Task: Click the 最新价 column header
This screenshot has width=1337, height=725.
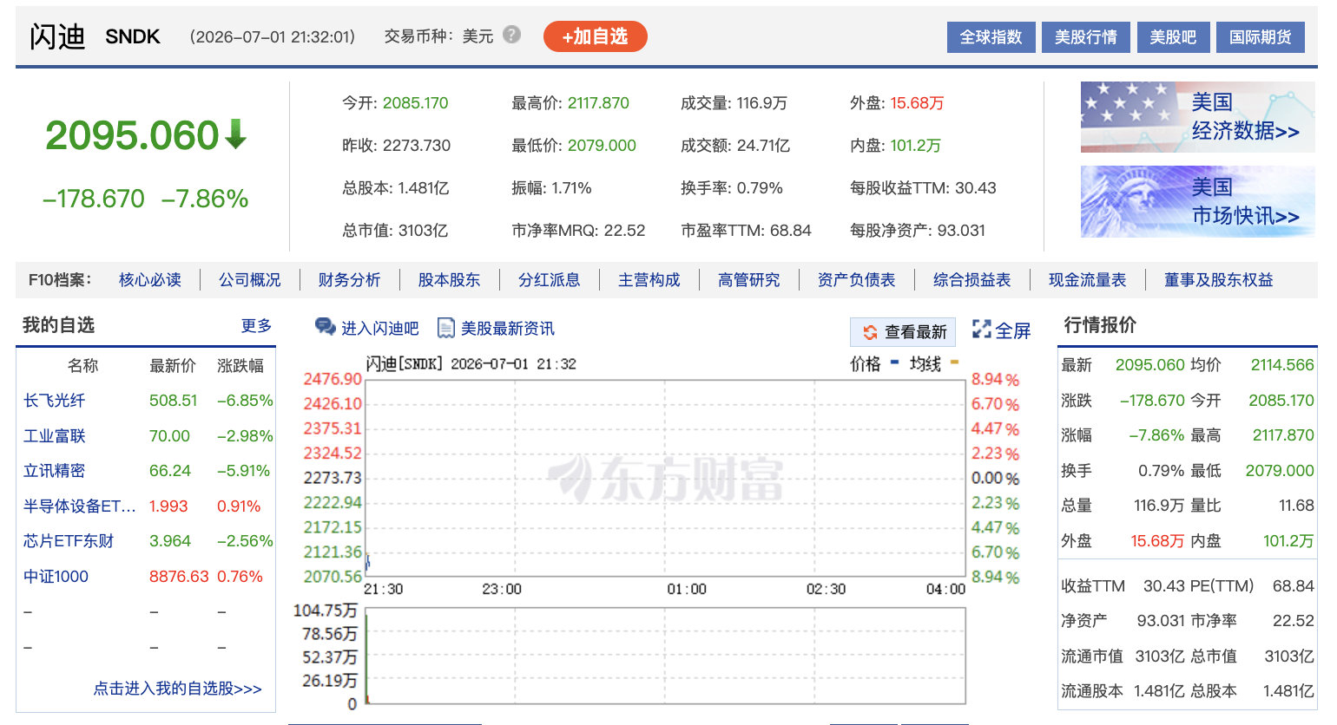Action: coord(173,366)
